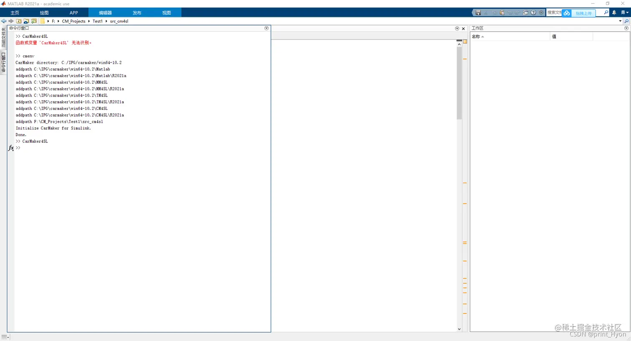Expand the arrow before Test1 in path
The height and width of the screenshot is (341, 631).
tap(89, 21)
